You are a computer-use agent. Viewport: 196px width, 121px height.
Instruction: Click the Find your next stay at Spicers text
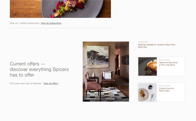[26, 83]
